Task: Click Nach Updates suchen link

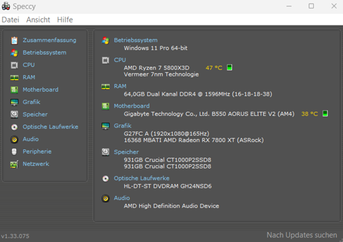Action: click(302, 235)
